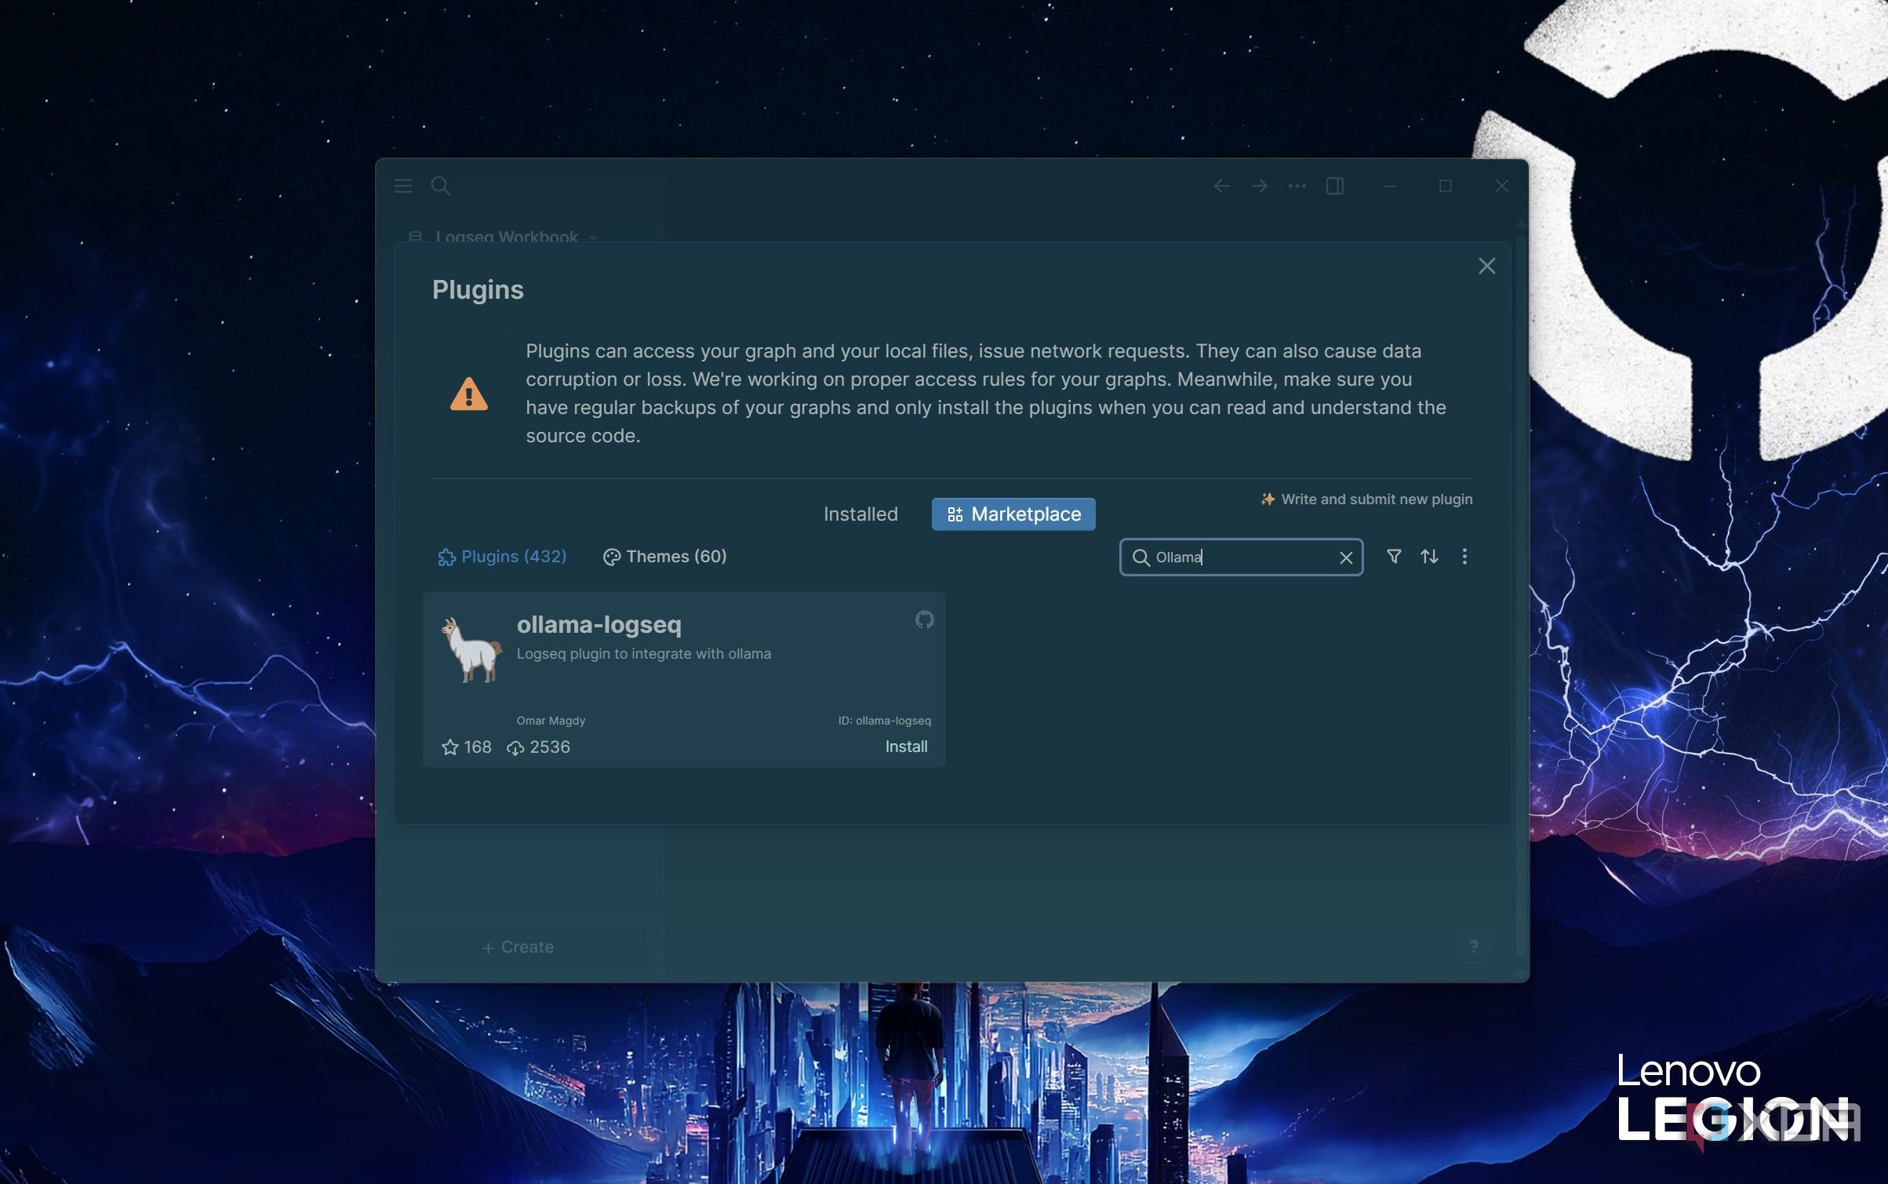Toggle the right sidebar panel icon
Viewport: 1888px width, 1184px height.
point(1335,186)
